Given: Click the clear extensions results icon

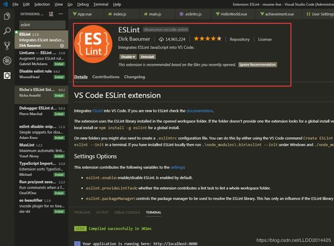Looking at the screenshot, I should pyautogui.click(x=51, y=14).
